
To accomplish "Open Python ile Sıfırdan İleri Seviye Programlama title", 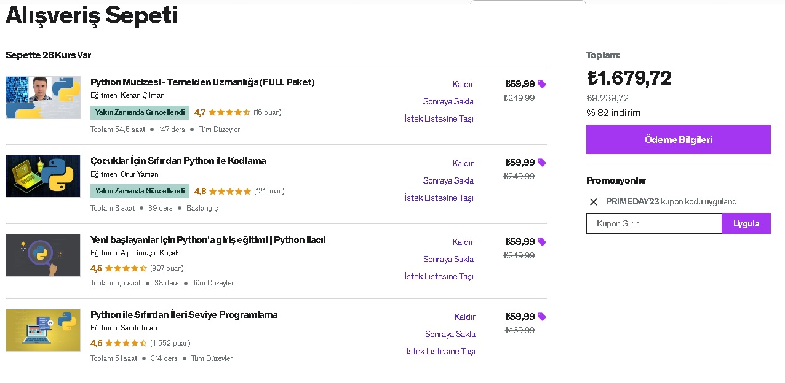I will click(184, 315).
